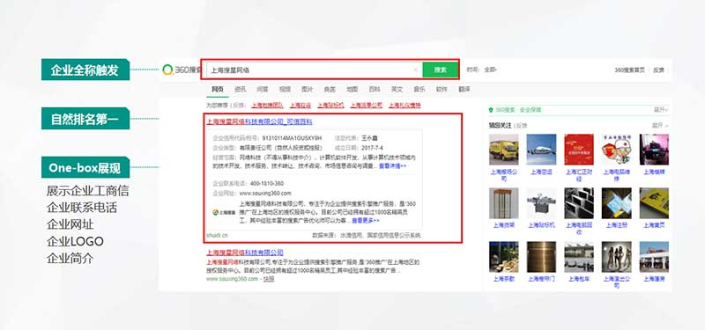Click the 上海货架 caption link

503,225
